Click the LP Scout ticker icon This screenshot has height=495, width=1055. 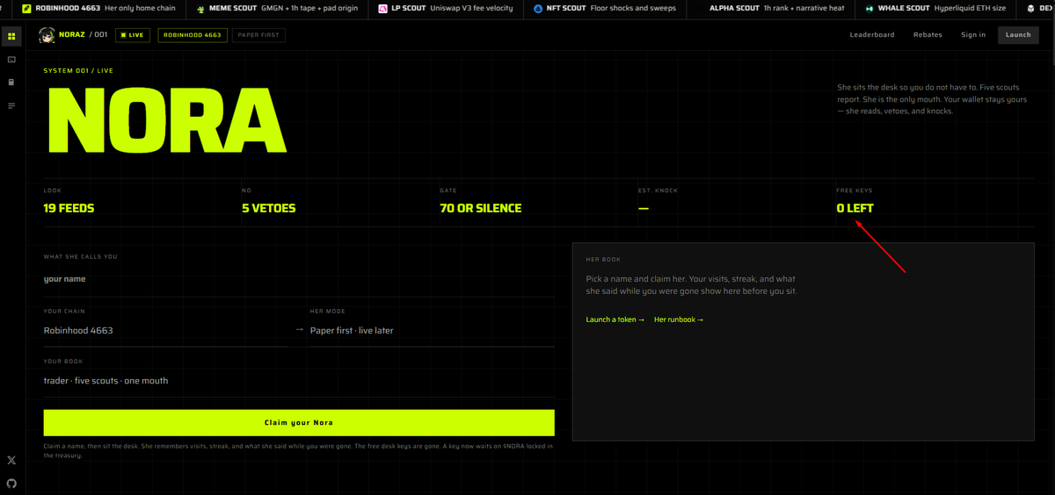point(382,8)
